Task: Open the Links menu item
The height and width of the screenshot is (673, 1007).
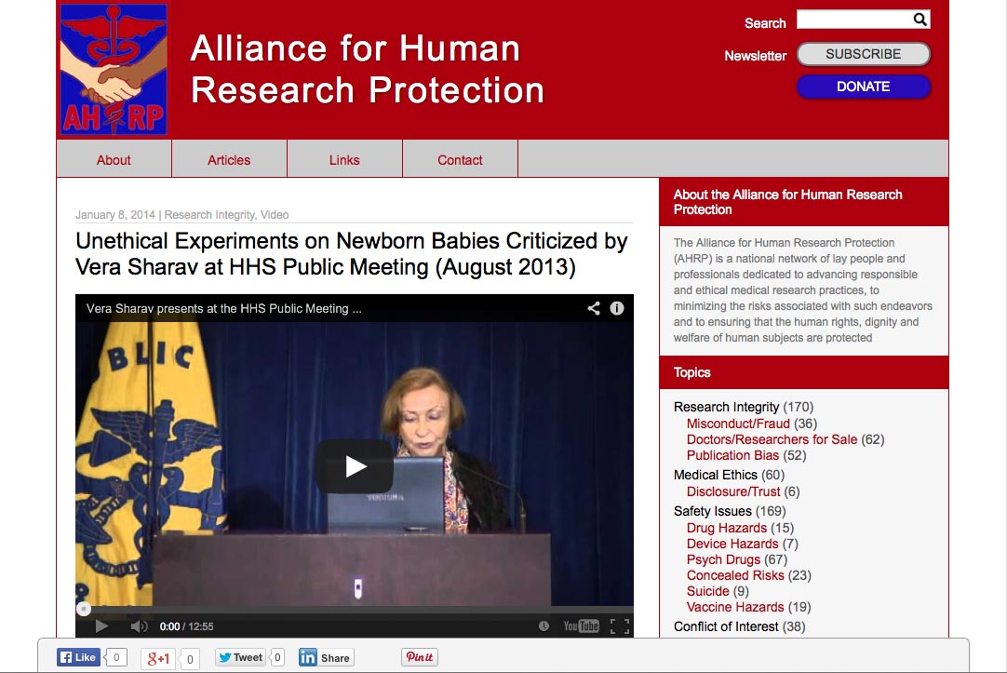Action: tap(344, 160)
